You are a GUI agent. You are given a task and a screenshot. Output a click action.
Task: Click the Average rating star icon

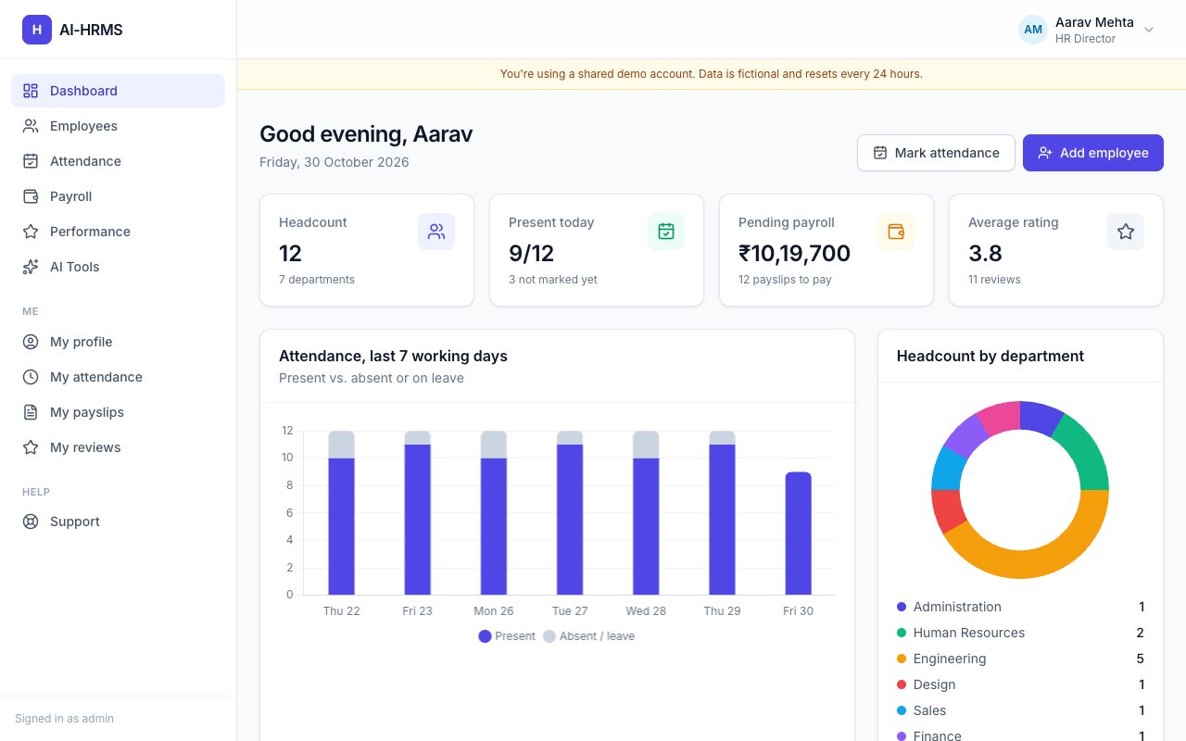click(1126, 232)
